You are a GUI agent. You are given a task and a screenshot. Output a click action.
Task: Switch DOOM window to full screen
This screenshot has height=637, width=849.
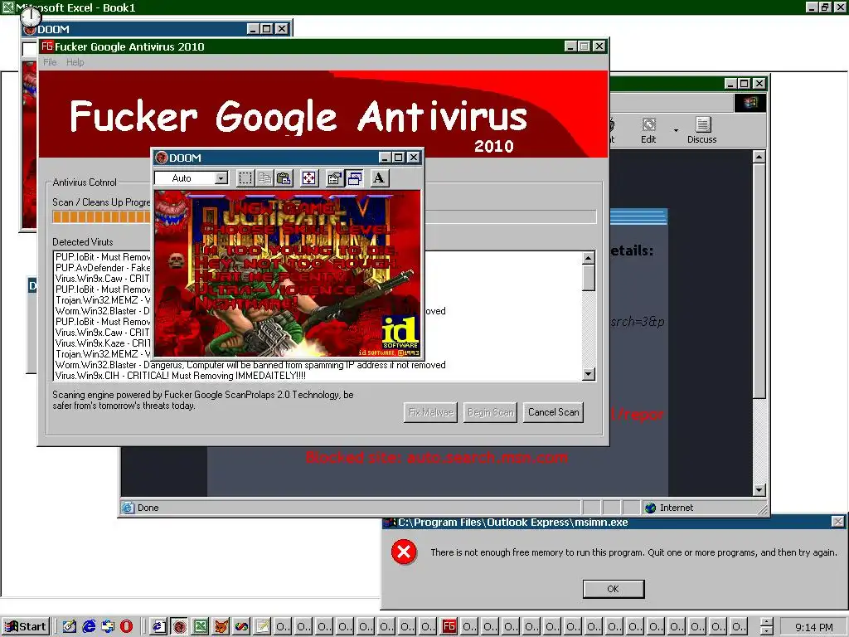pos(308,178)
